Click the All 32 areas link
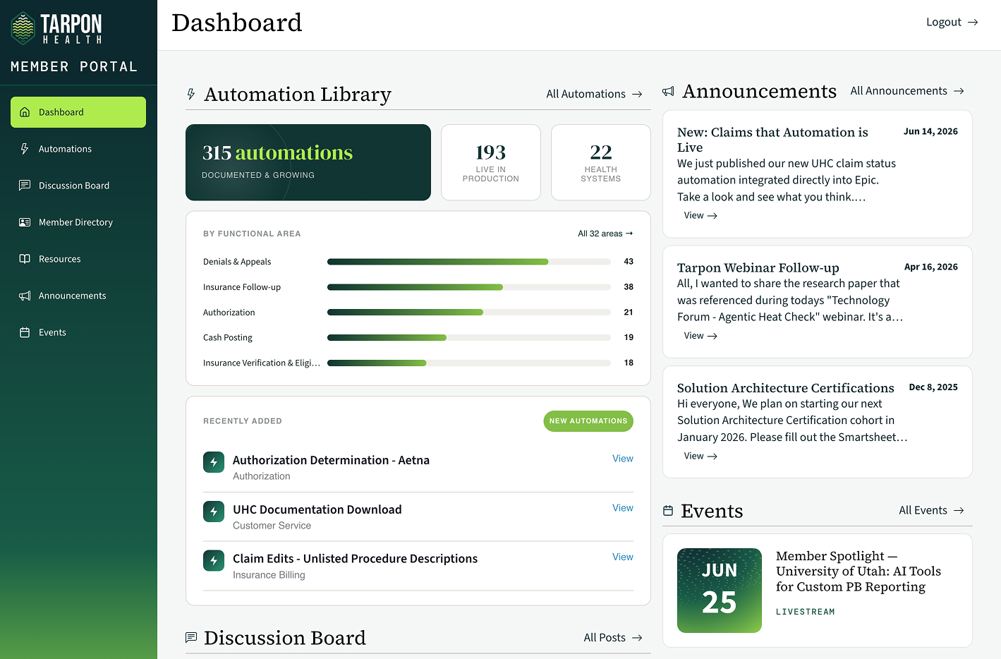 (x=605, y=234)
